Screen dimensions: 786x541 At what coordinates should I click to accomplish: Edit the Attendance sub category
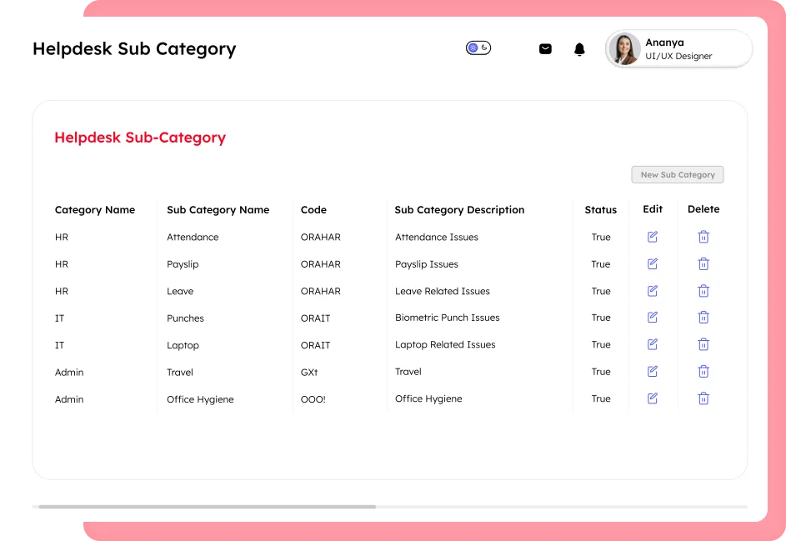[x=652, y=237]
